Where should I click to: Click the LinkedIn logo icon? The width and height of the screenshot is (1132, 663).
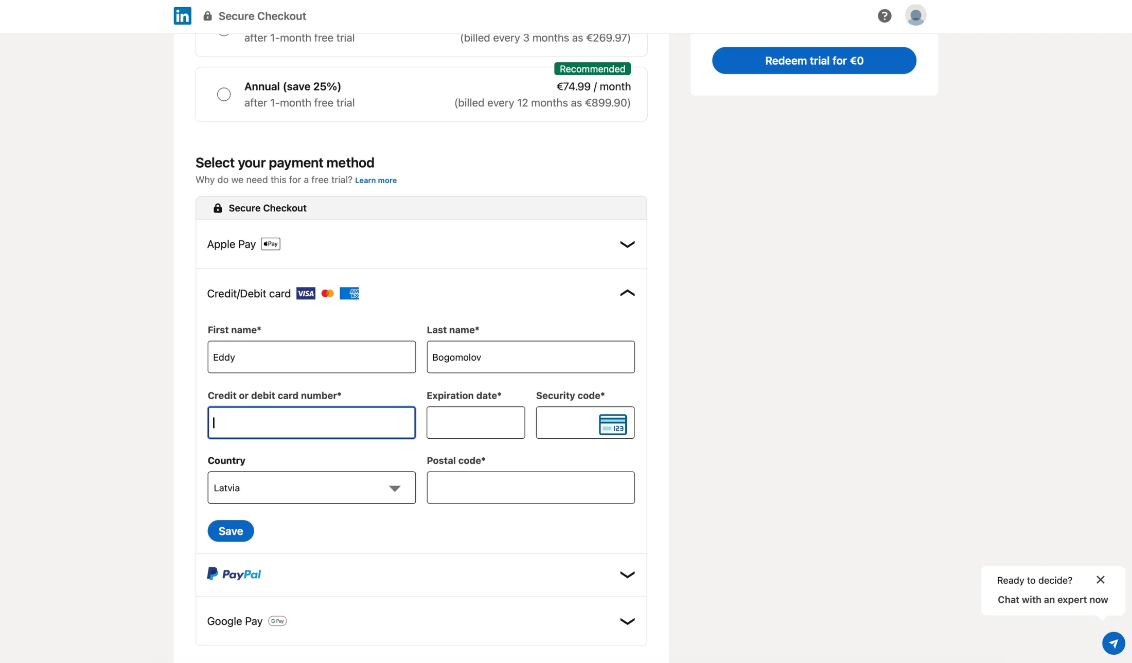(x=182, y=16)
